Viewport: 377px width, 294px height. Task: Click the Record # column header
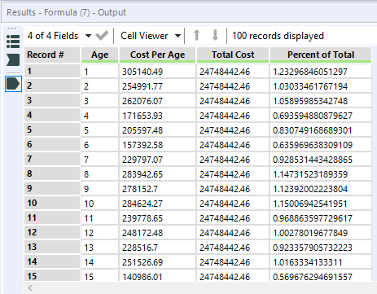[52, 55]
